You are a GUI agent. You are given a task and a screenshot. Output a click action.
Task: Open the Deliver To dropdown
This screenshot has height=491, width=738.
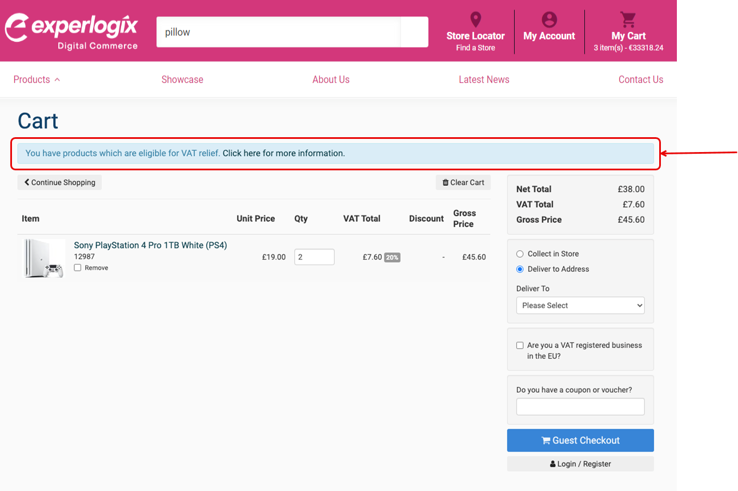[x=580, y=305]
